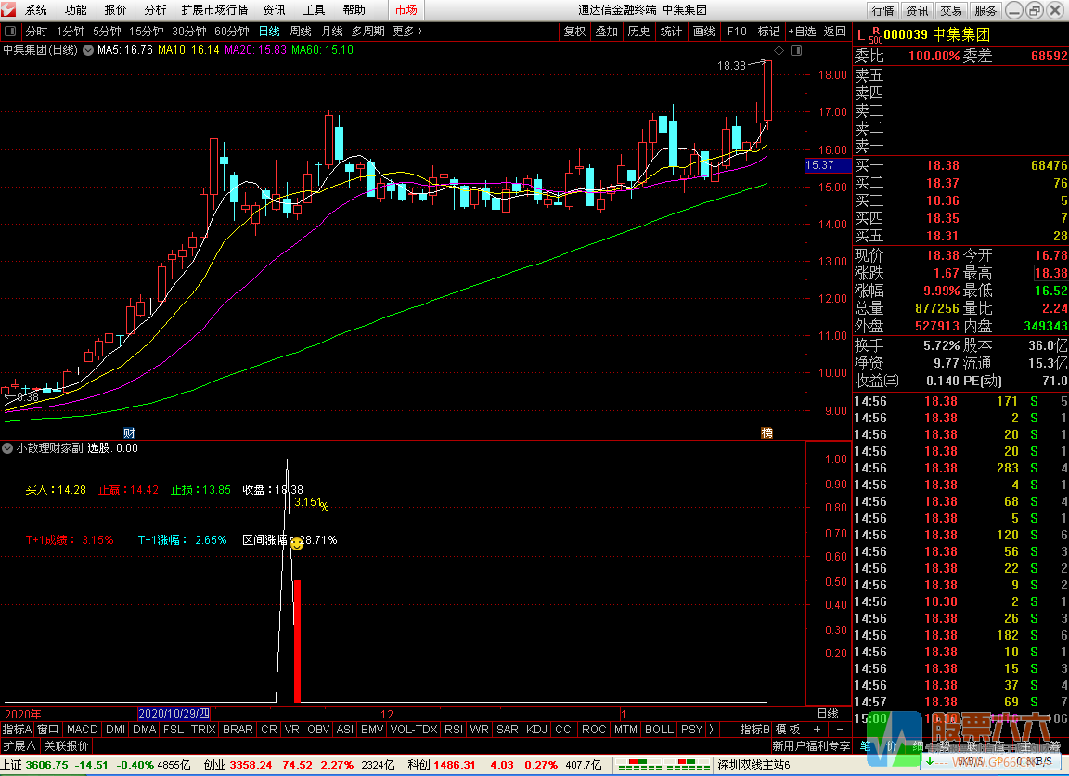Click the minus zoom-out button below chart
This screenshot has width=1069, height=776.
tap(839, 730)
